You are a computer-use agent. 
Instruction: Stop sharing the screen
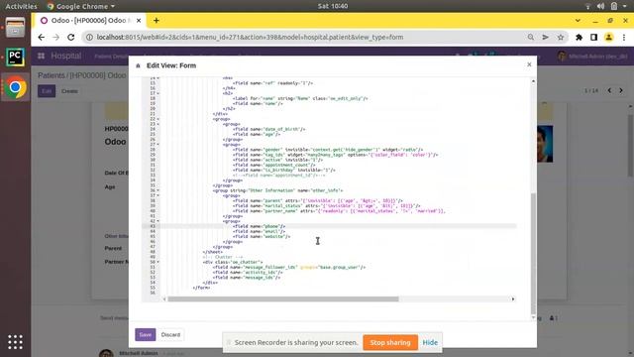tap(390, 342)
